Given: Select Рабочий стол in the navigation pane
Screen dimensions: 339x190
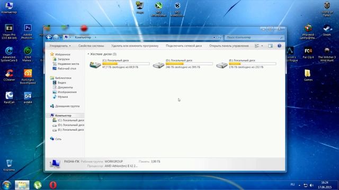Looking at the screenshot, I should point(67,69).
